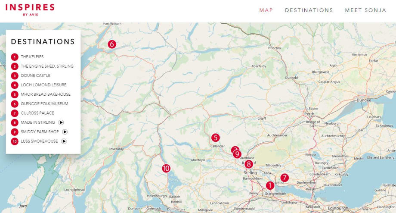Image resolution: width=396 pixels, height=213 pixels.
Task: Open Luss Smokehouse destination text
Action: (39, 141)
